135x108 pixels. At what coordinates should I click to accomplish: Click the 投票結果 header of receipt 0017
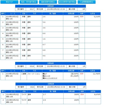pos(51,6)
